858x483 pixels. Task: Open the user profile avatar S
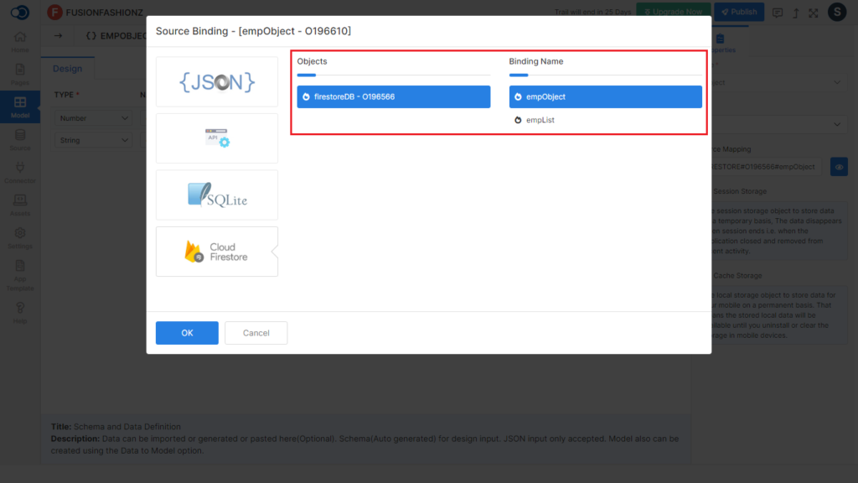(x=837, y=12)
